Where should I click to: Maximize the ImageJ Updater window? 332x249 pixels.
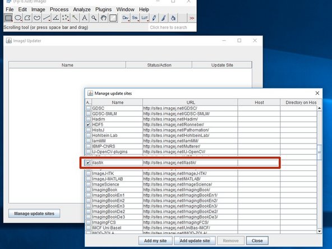tap(239, 40)
